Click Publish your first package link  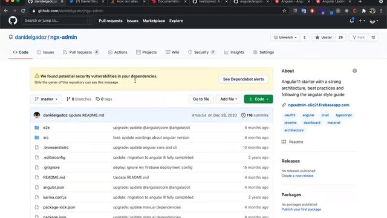[301, 210]
